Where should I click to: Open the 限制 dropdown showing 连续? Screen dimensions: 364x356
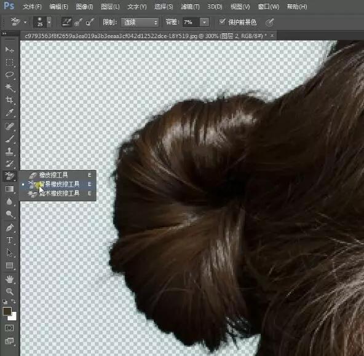(140, 22)
